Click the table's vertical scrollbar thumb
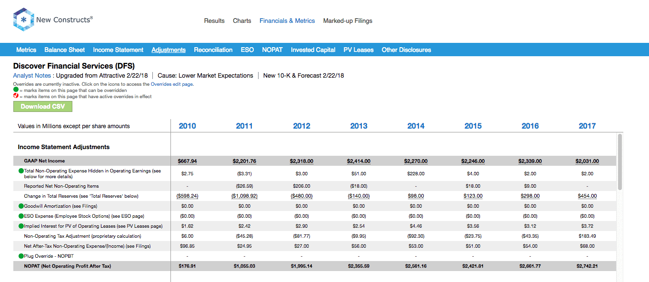Viewport: 649px width, 282px height. coord(619,162)
